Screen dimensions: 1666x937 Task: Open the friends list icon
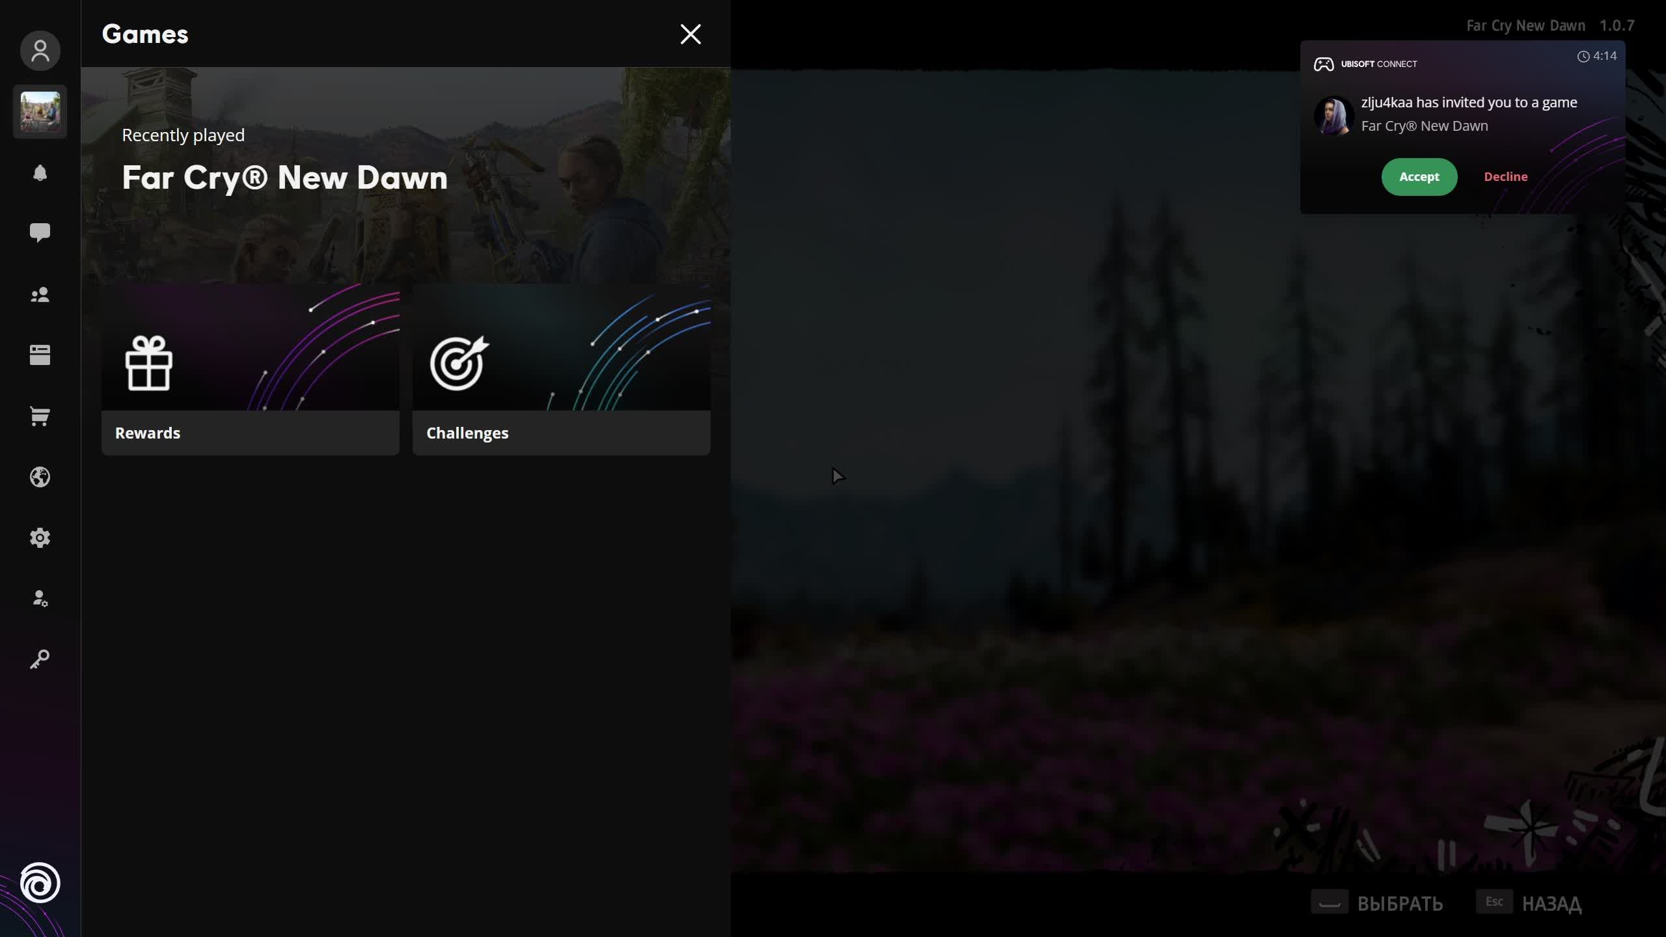pos(40,295)
